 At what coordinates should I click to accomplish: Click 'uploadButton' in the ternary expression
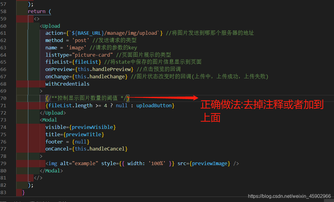(x=154, y=106)
